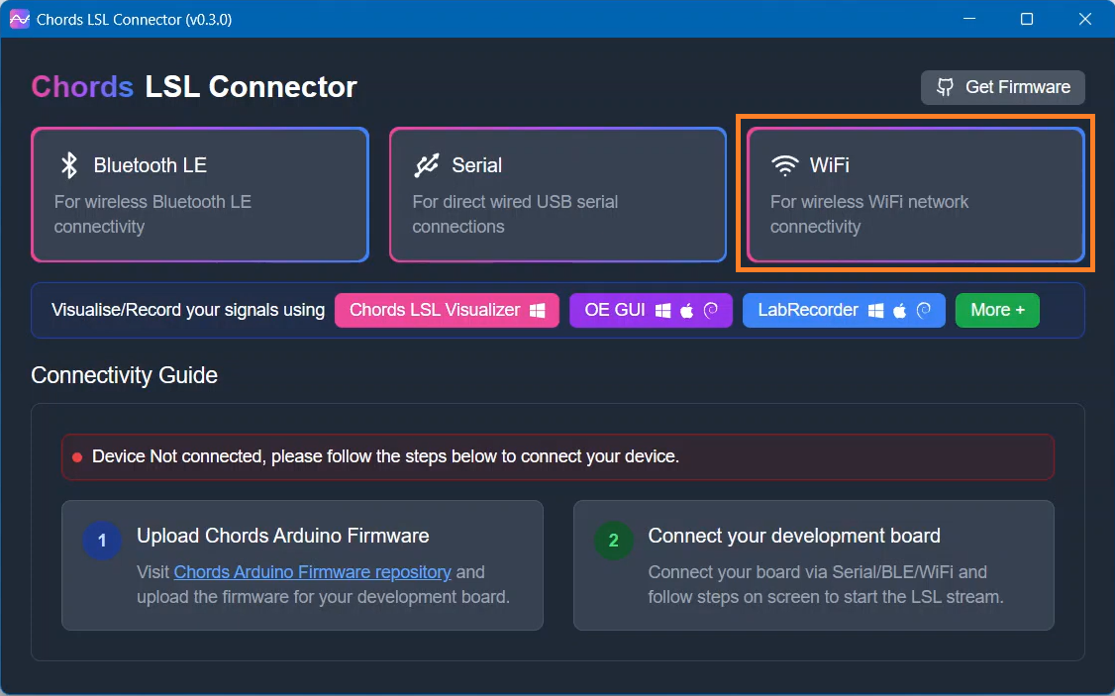The image size is (1115, 696).
Task: Click the Apple logo on OE GUI button
Action: coord(687,311)
